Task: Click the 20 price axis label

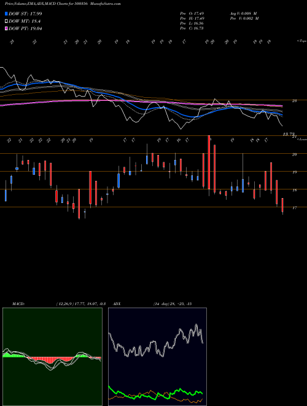Action: pos(294,154)
